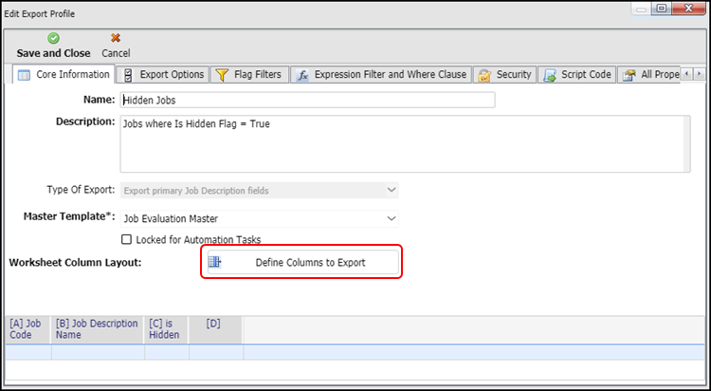Click into the Name text field
Viewport: 711px width, 391px height.
coord(307,100)
